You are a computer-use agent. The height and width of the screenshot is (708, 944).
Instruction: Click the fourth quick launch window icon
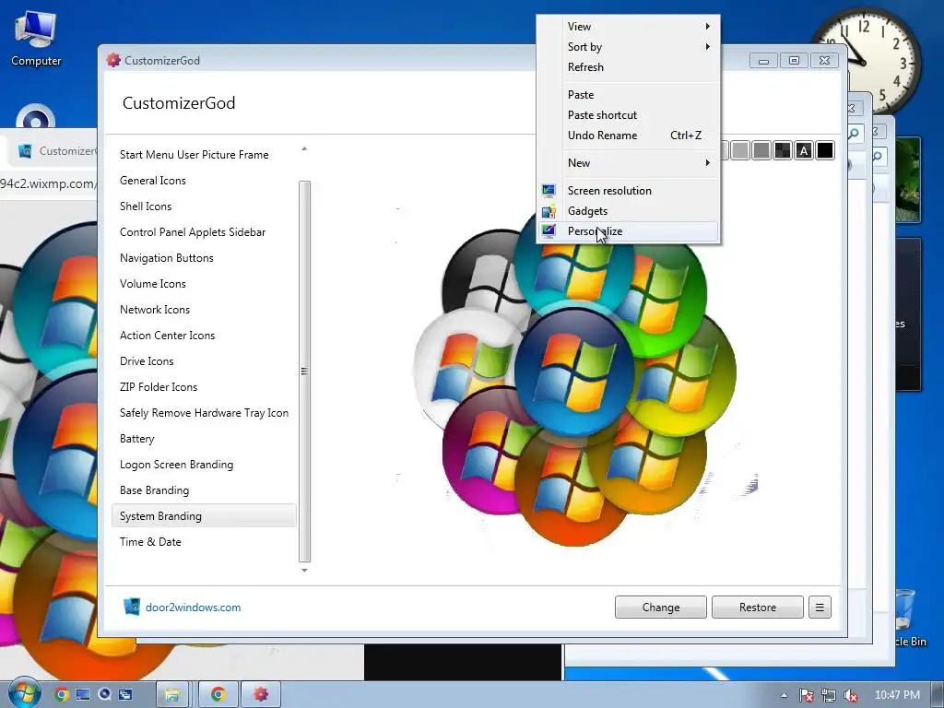pyautogui.click(x=125, y=695)
